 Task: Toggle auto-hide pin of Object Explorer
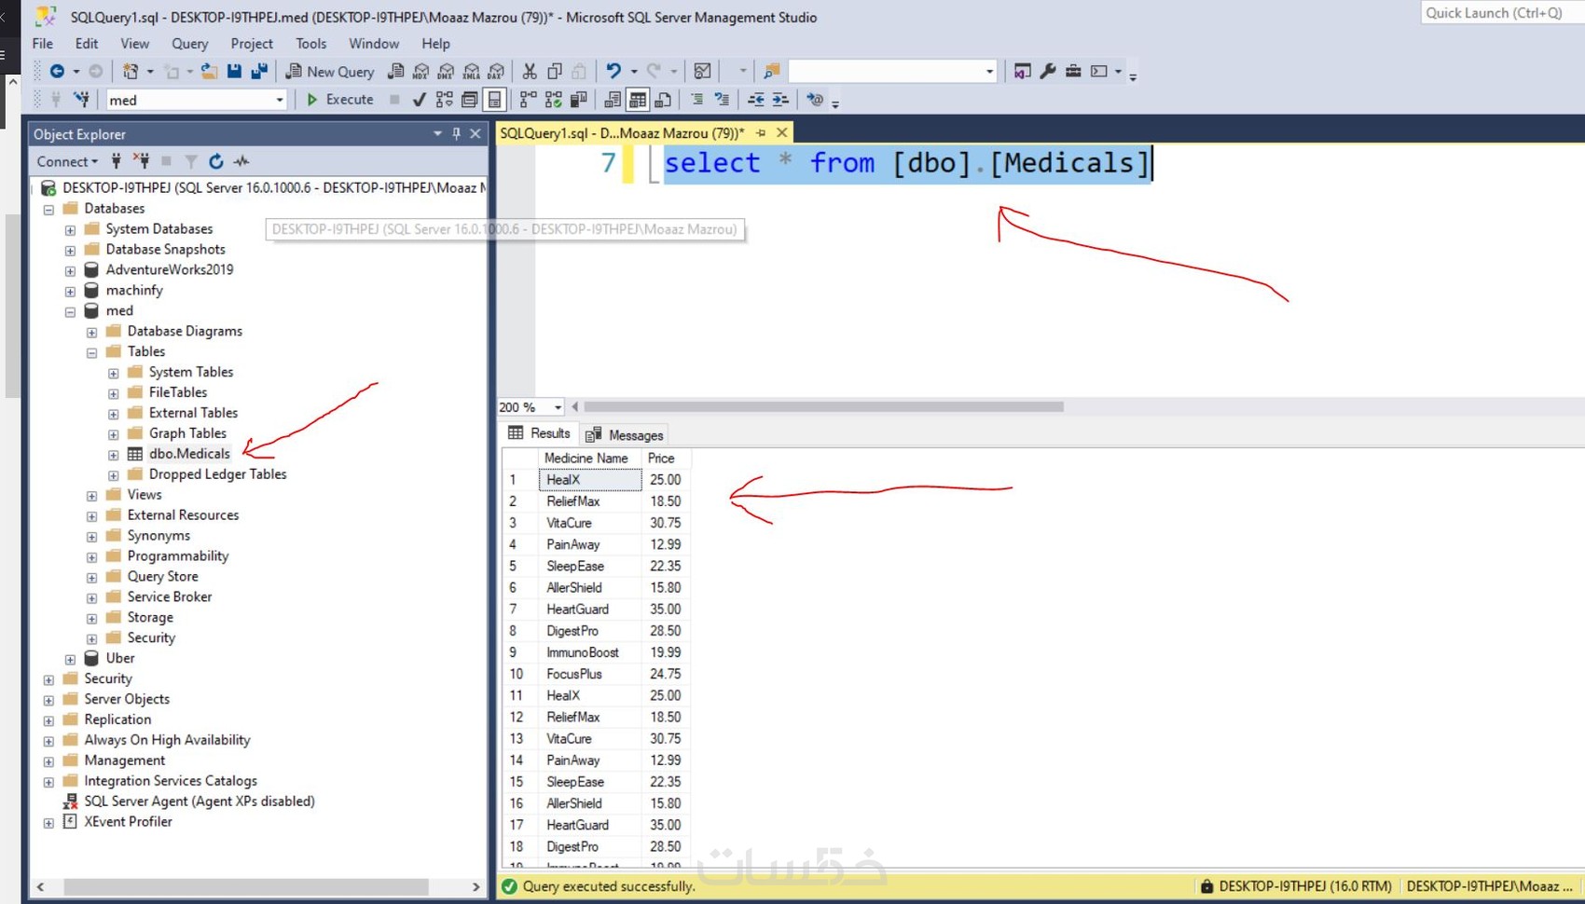pos(456,134)
